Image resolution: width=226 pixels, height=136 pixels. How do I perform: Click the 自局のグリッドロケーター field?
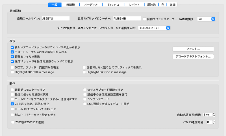[127, 19]
